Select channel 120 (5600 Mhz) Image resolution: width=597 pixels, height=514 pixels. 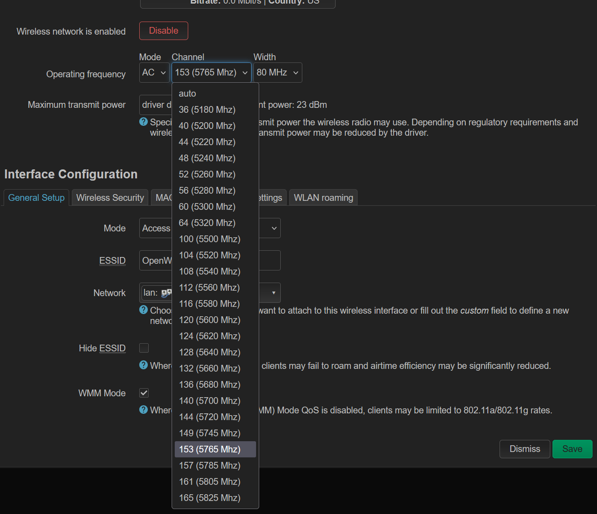coord(215,320)
